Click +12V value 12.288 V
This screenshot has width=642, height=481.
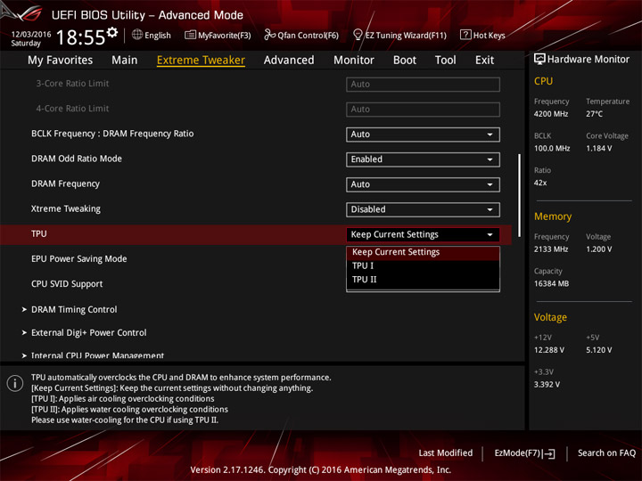(549, 350)
